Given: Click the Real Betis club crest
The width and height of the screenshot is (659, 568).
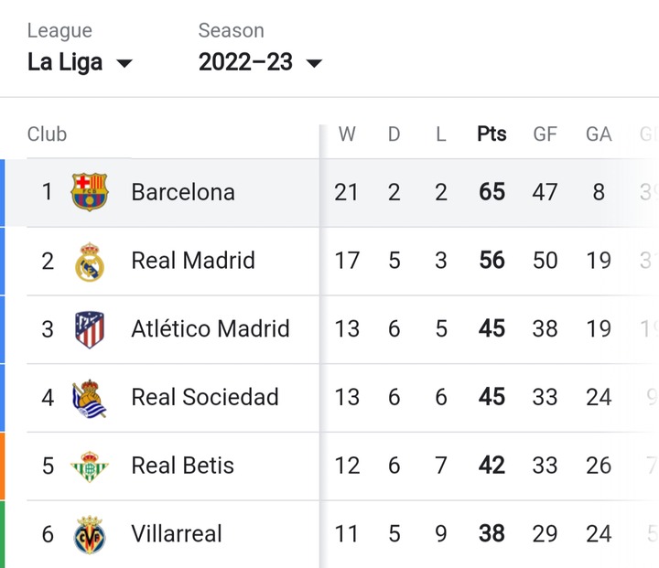Looking at the screenshot, I should coord(90,466).
